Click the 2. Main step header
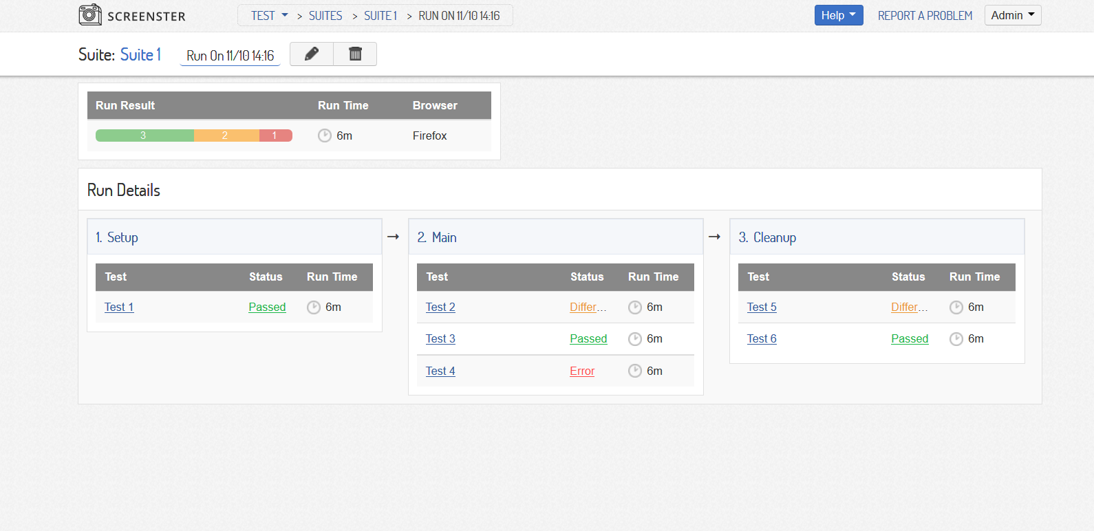The image size is (1094, 531). click(556, 237)
